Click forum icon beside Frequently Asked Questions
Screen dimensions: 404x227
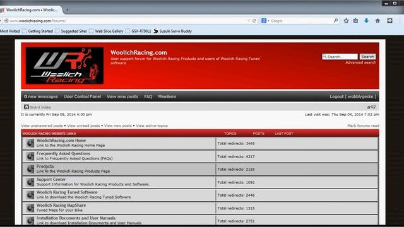tap(30, 156)
